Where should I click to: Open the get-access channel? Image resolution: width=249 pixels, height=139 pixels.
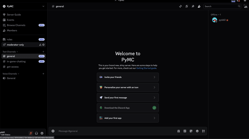coord(23,67)
